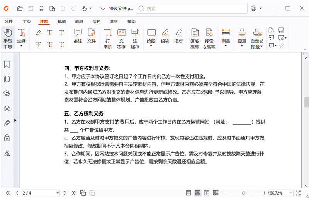Click the page number box 2 / 4
Viewport: 309px width, 198px height.
click(41, 193)
